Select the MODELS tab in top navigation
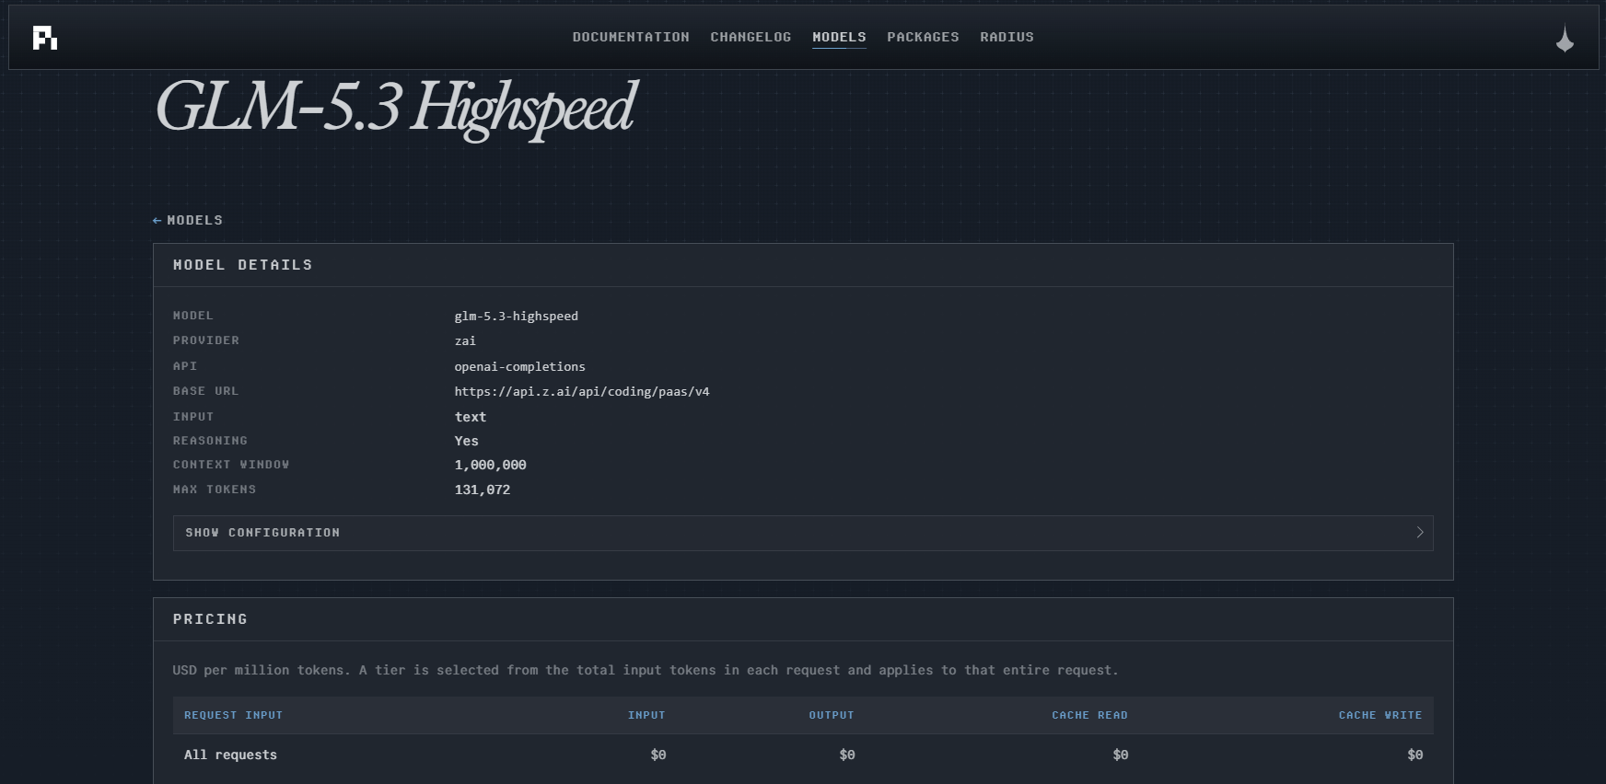This screenshot has height=784, width=1606. click(x=839, y=37)
